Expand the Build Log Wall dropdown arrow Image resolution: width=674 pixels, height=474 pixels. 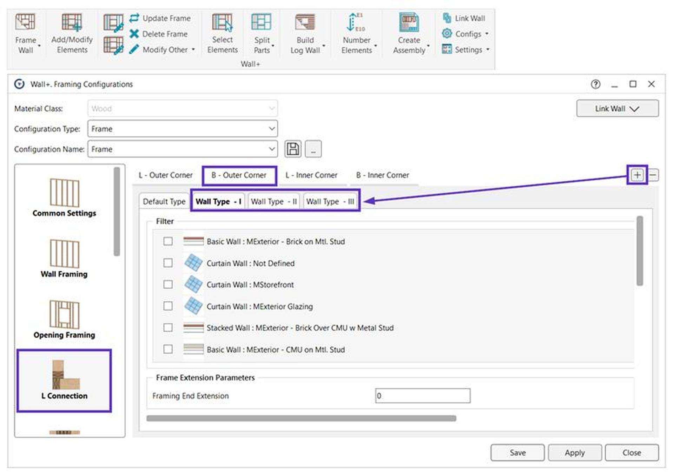[x=324, y=46]
